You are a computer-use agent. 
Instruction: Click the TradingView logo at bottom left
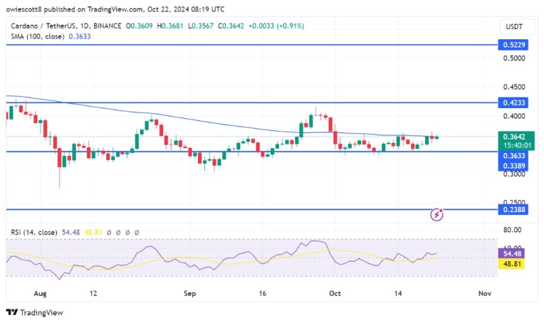coord(35,312)
